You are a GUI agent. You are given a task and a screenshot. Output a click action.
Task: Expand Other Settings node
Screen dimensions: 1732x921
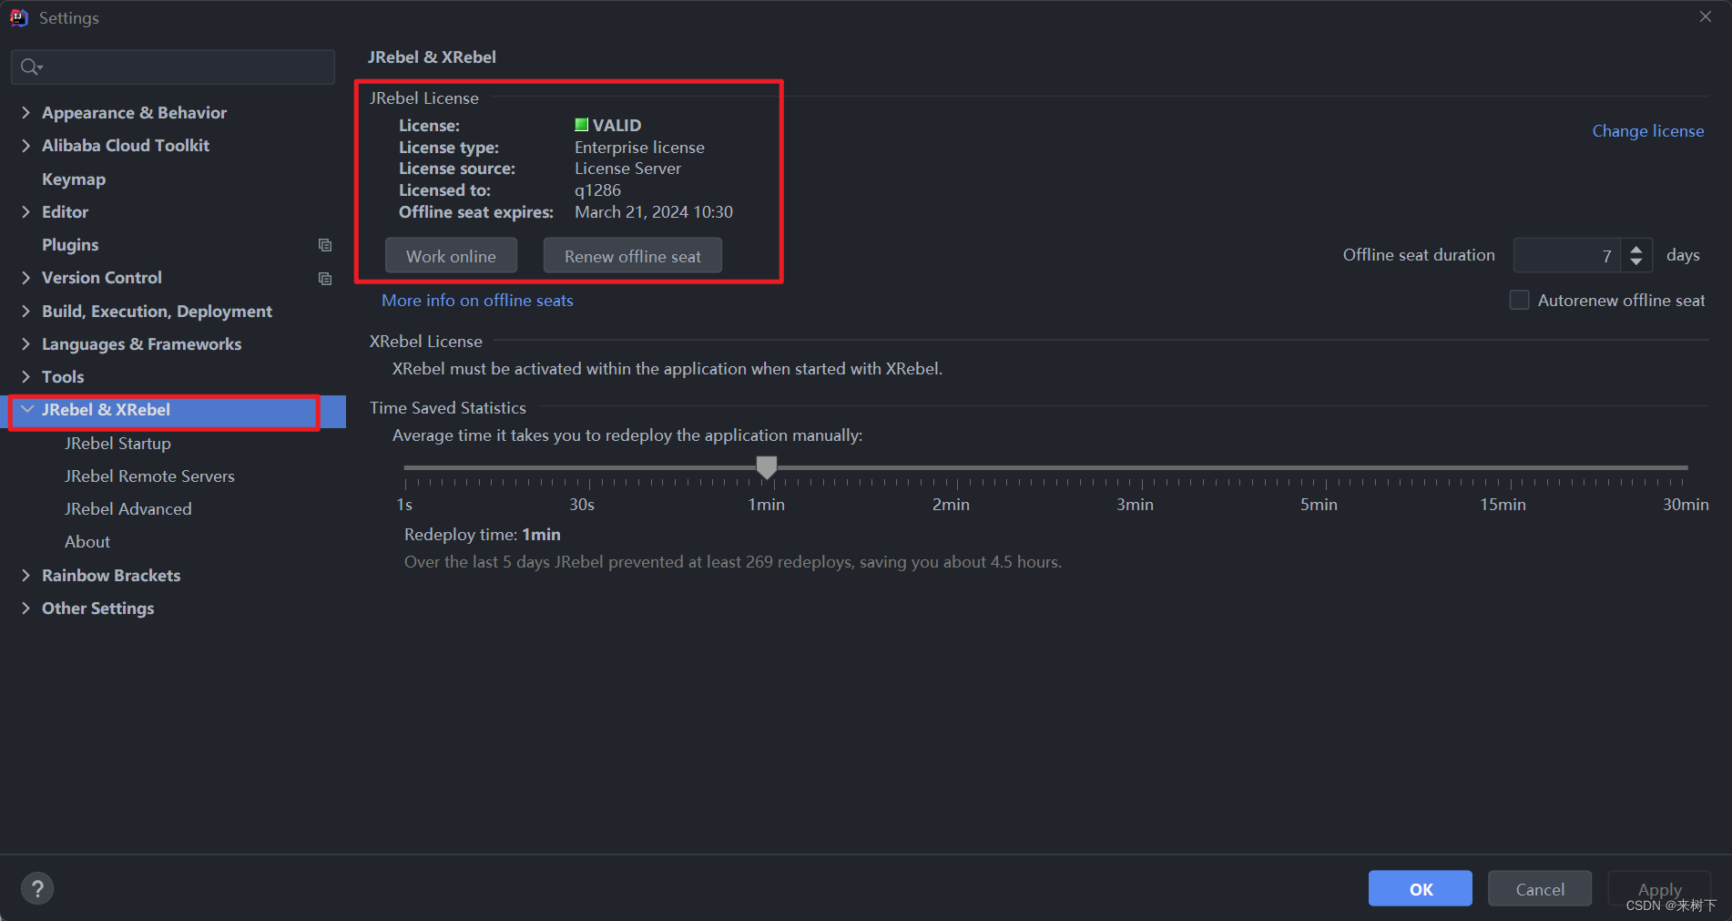tap(25, 608)
